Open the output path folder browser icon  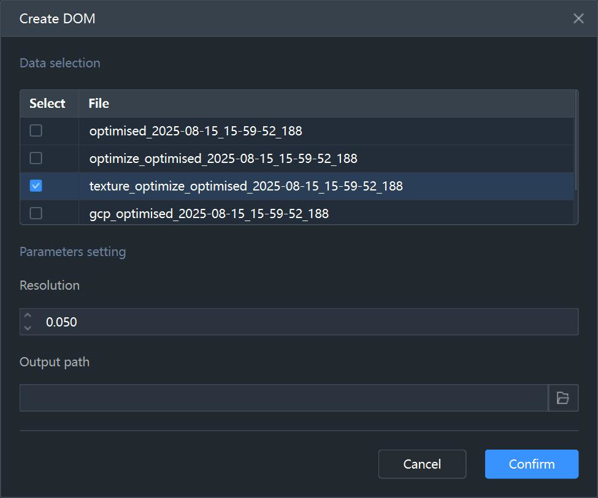point(563,398)
